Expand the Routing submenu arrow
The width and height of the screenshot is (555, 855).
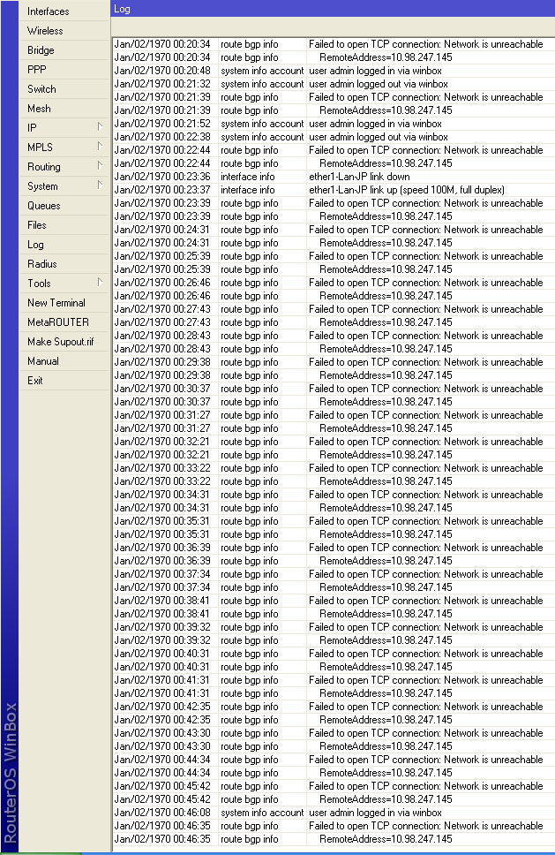pyautogui.click(x=100, y=166)
